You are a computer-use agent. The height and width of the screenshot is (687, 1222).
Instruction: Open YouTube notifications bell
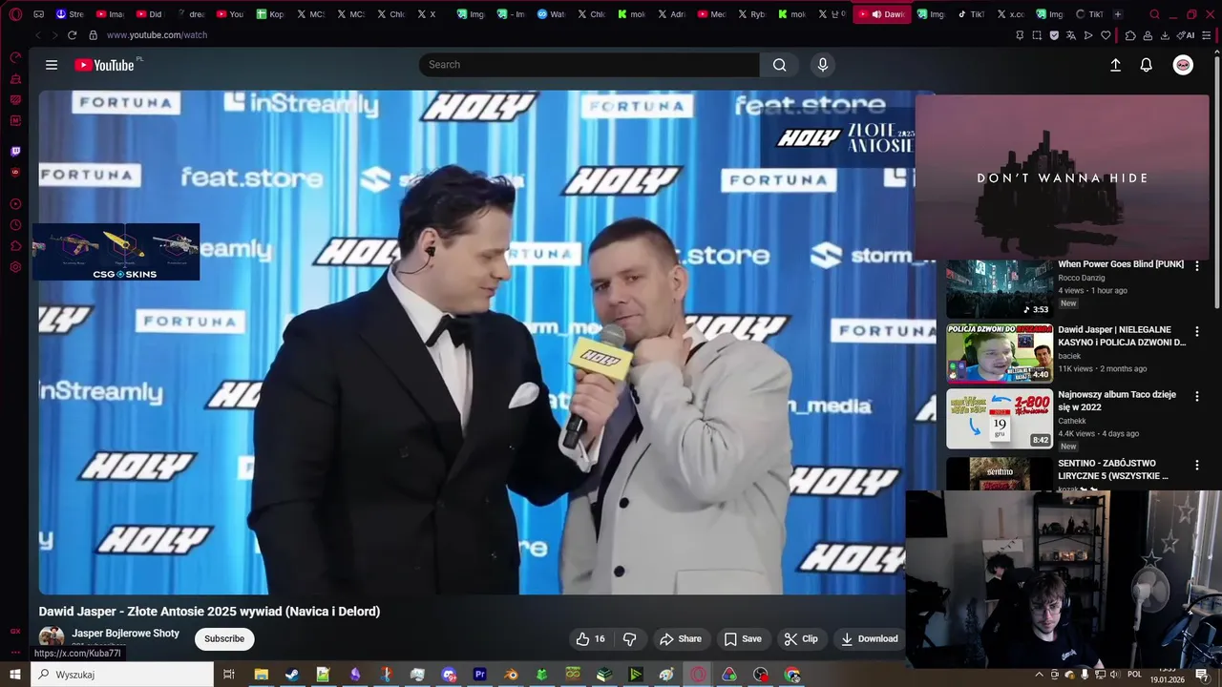coord(1146,65)
